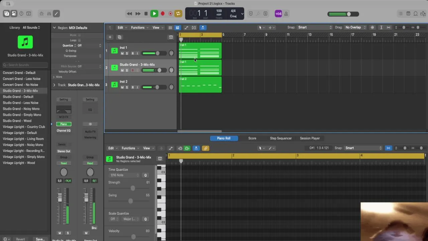Image resolution: width=428 pixels, height=241 pixels.
Task: Open Quick Help button
Action: (21, 14)
